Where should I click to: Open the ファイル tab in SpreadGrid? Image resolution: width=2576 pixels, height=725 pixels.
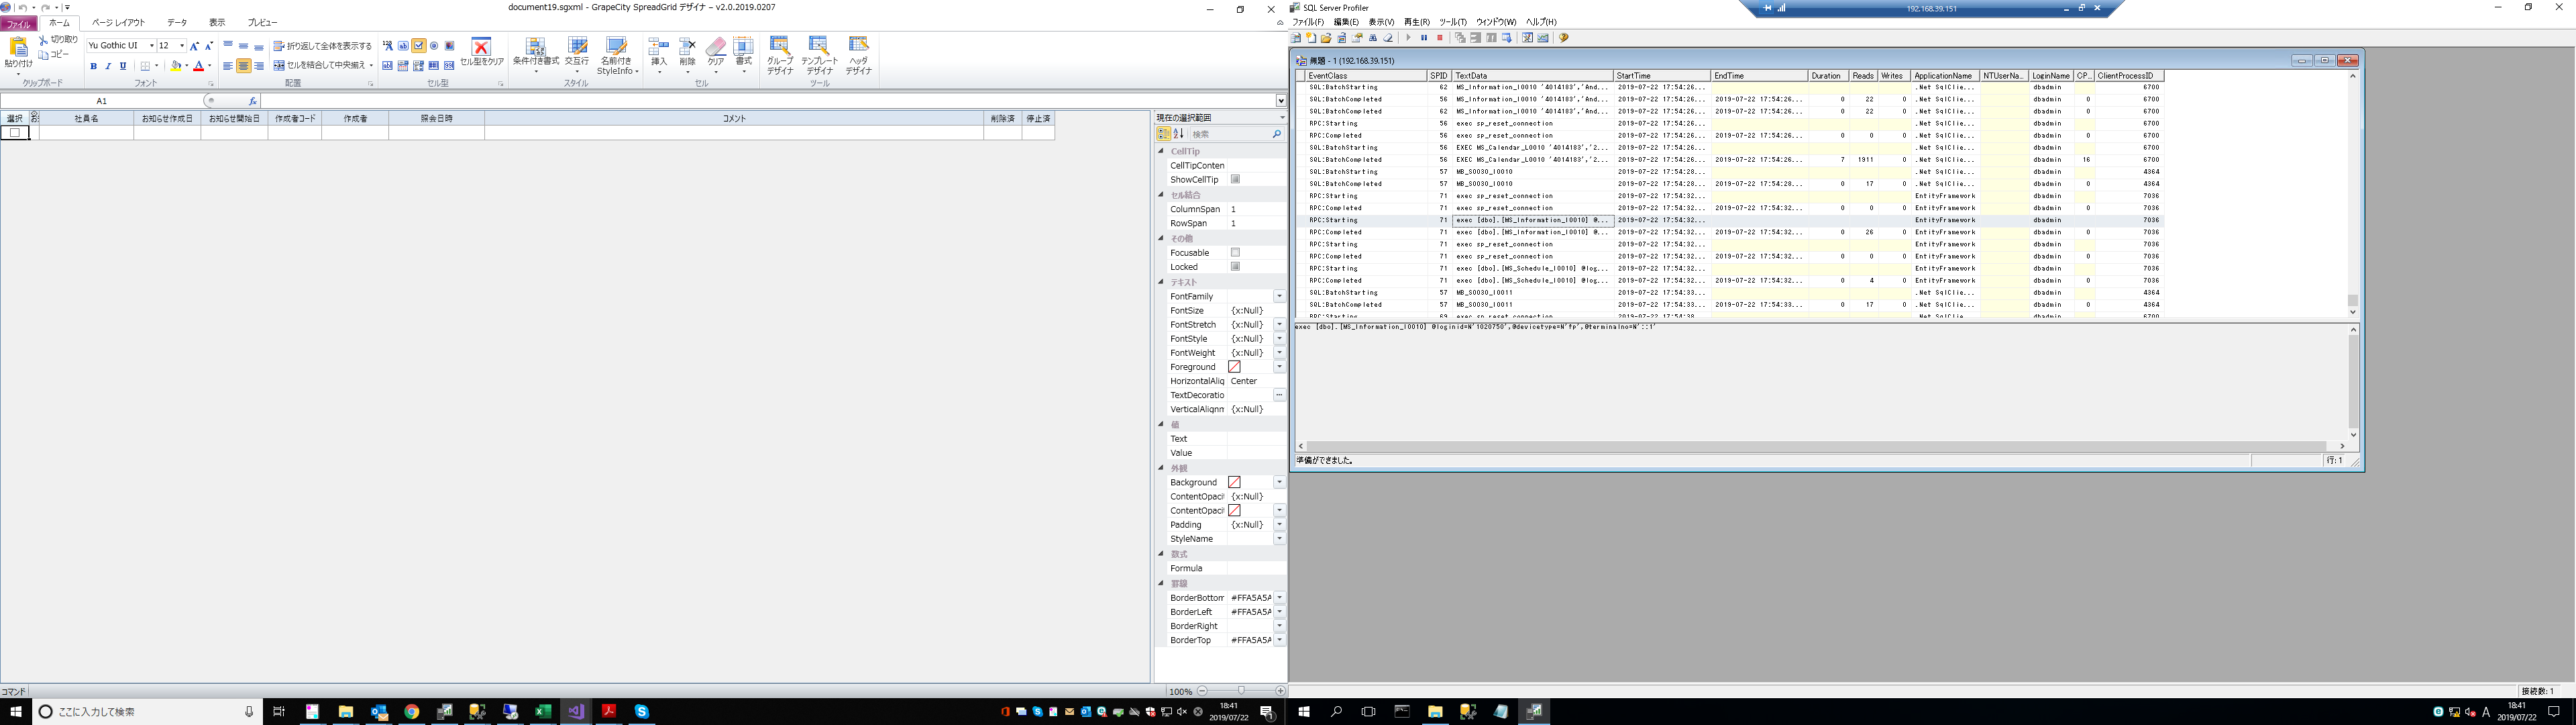[18, 24]
